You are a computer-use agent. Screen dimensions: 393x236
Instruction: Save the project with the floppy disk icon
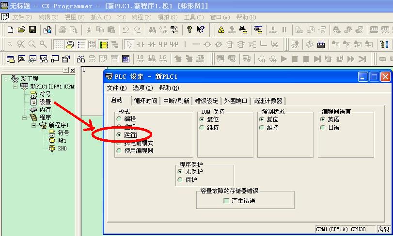[x=32, y=29]
